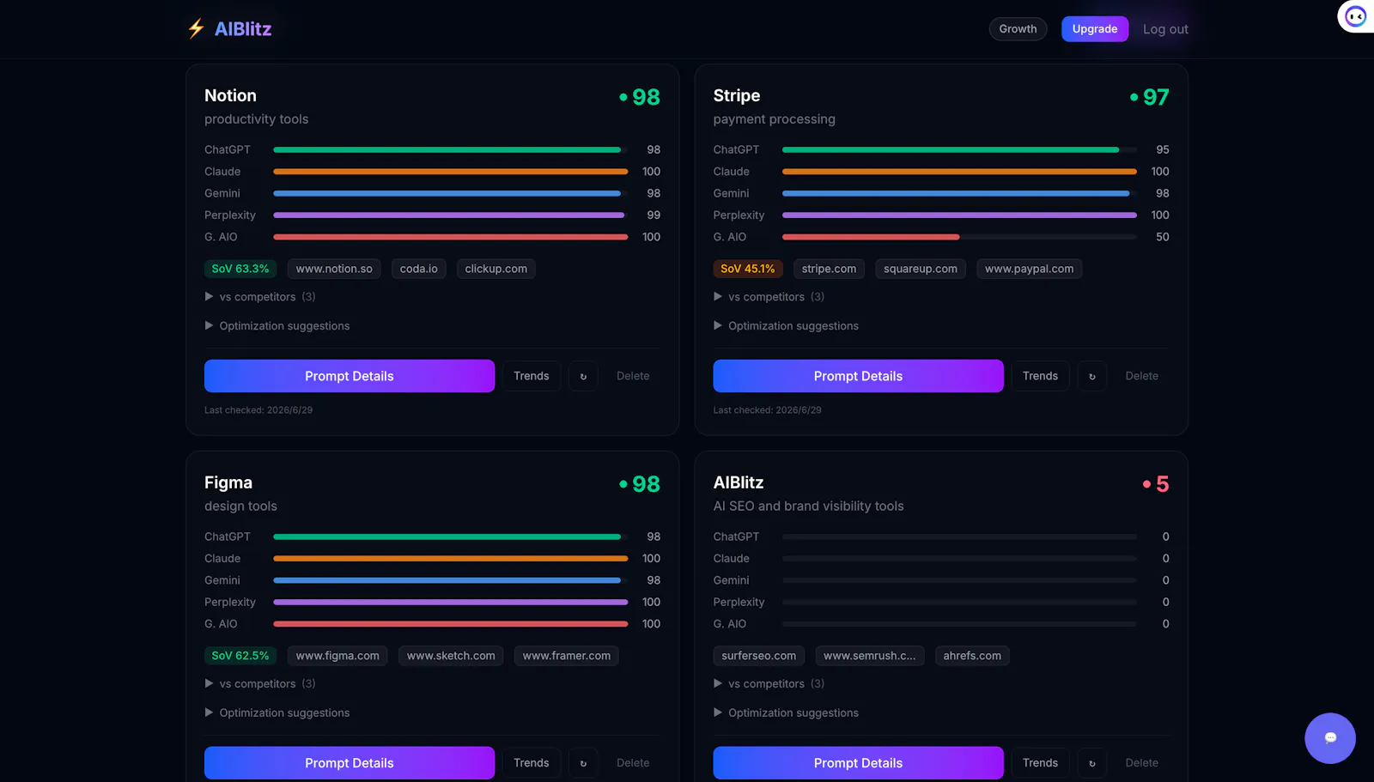The image size is (1374, 782).
Task: Click the refresh icon in the Stripe card
Action: click(1092, 376)
